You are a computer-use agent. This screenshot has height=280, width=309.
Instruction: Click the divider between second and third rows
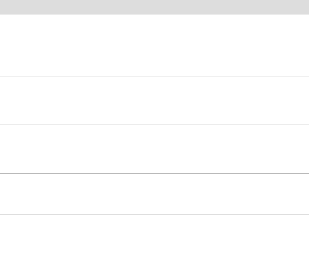pos(154,125)
